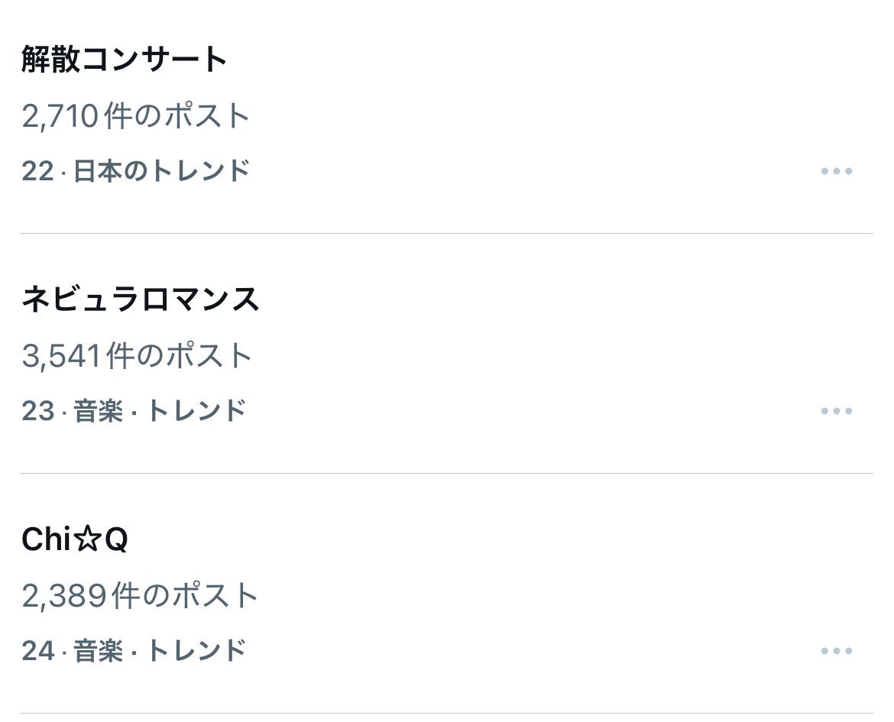Click 音楽 label under ネビュラロマンス
This screenshot has height=722, width=894.
[99, 411]
